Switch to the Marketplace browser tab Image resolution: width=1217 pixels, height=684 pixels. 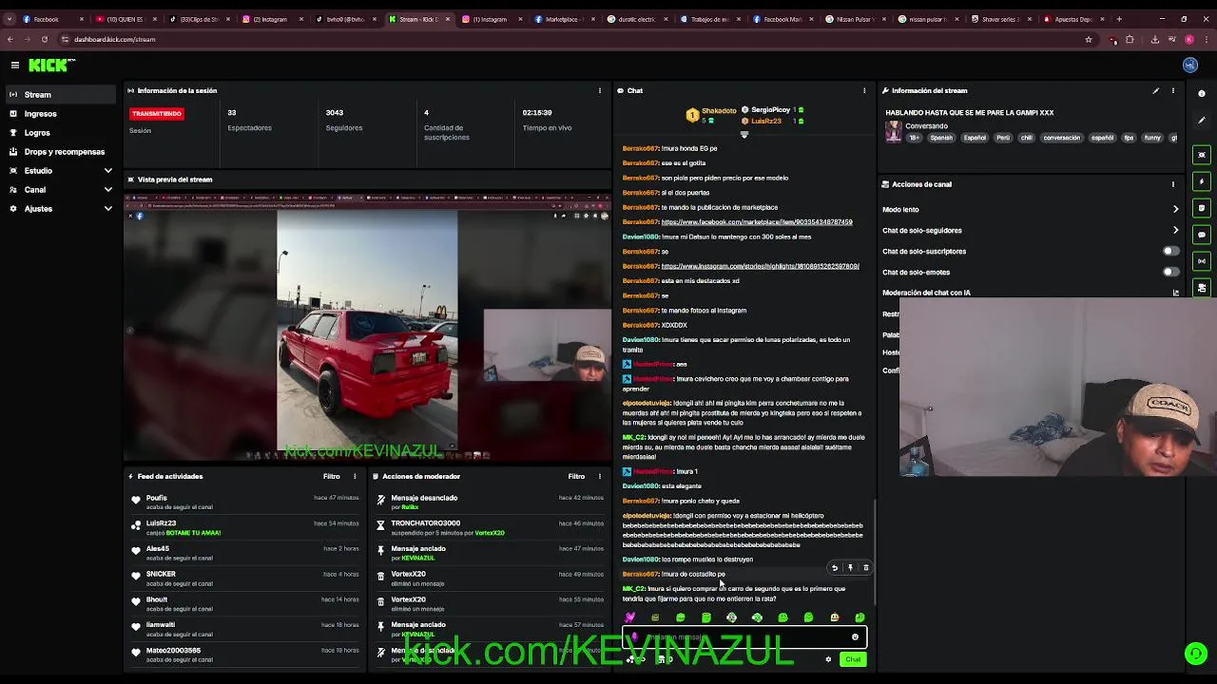(565, 19)
